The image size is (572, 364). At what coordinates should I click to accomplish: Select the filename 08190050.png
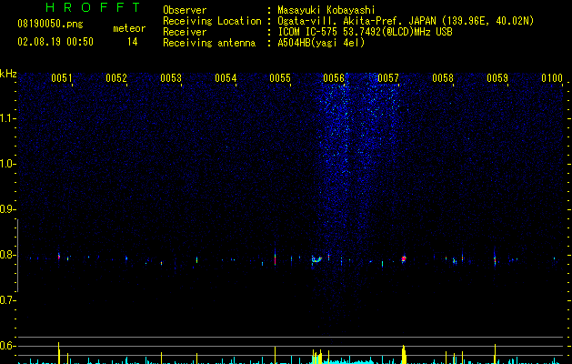[50, 25]
